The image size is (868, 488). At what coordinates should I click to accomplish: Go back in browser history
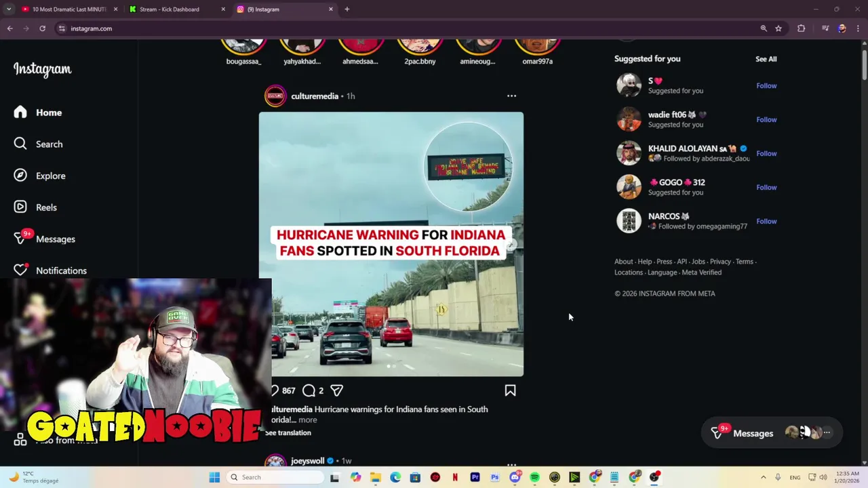point(10,28)
